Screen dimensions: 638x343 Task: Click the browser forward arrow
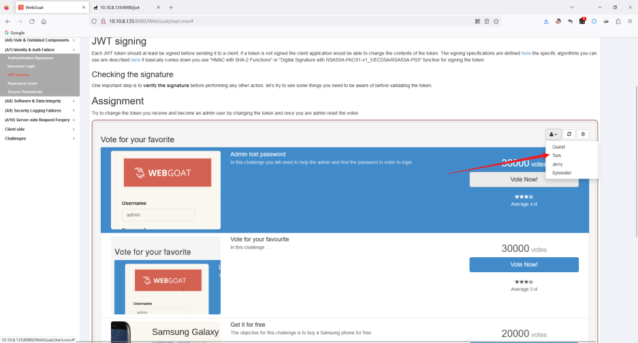[x=20, y=21]
